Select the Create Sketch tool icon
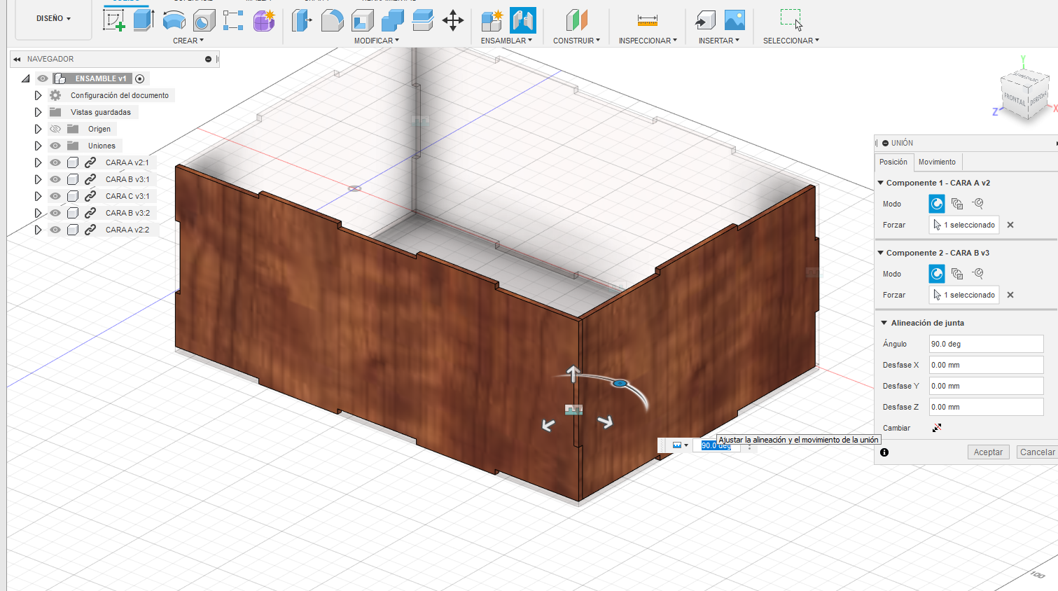The width and height of the screenshot is (1058, 591). pyautogui.click(x=113, y=20)
